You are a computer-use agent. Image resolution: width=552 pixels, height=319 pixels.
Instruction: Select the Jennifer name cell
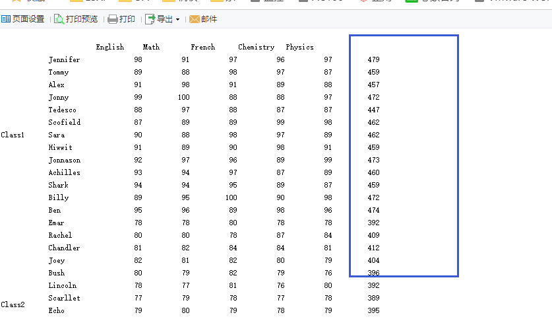coord(64,59)
